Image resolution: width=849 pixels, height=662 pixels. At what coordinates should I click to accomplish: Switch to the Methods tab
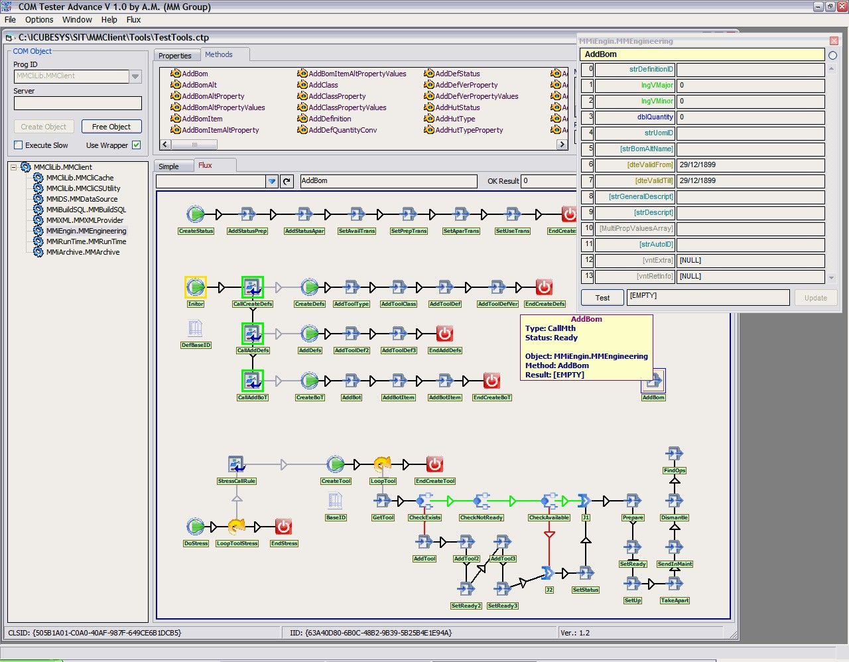point(219,54)
